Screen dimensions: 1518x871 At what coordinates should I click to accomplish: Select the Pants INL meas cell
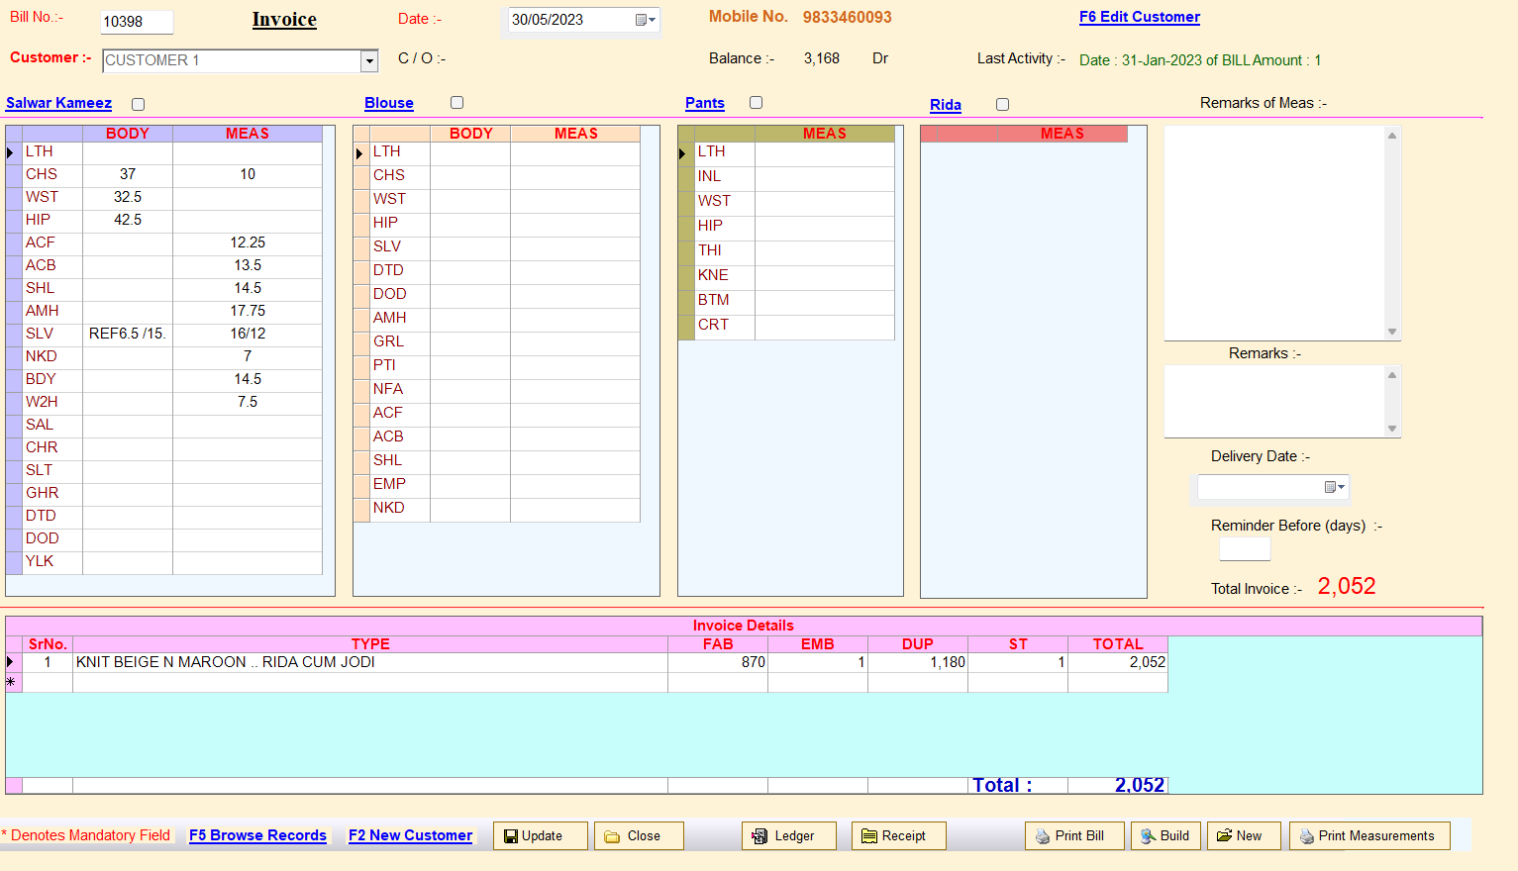(x=825, y=177)
